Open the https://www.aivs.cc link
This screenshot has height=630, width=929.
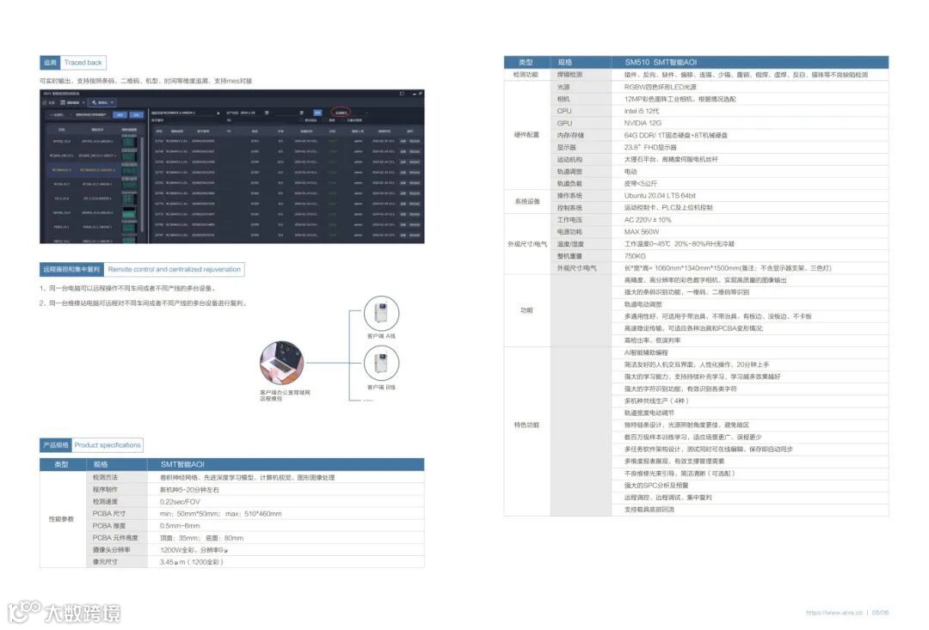(834, 613)
